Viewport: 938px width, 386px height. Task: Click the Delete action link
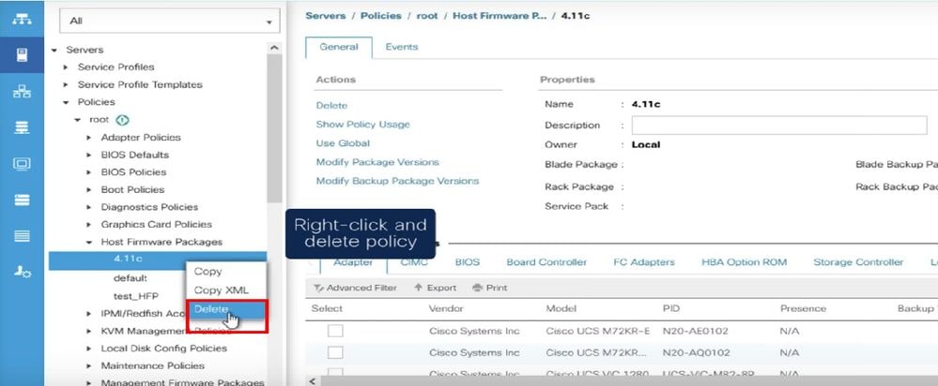coord(331,106)
